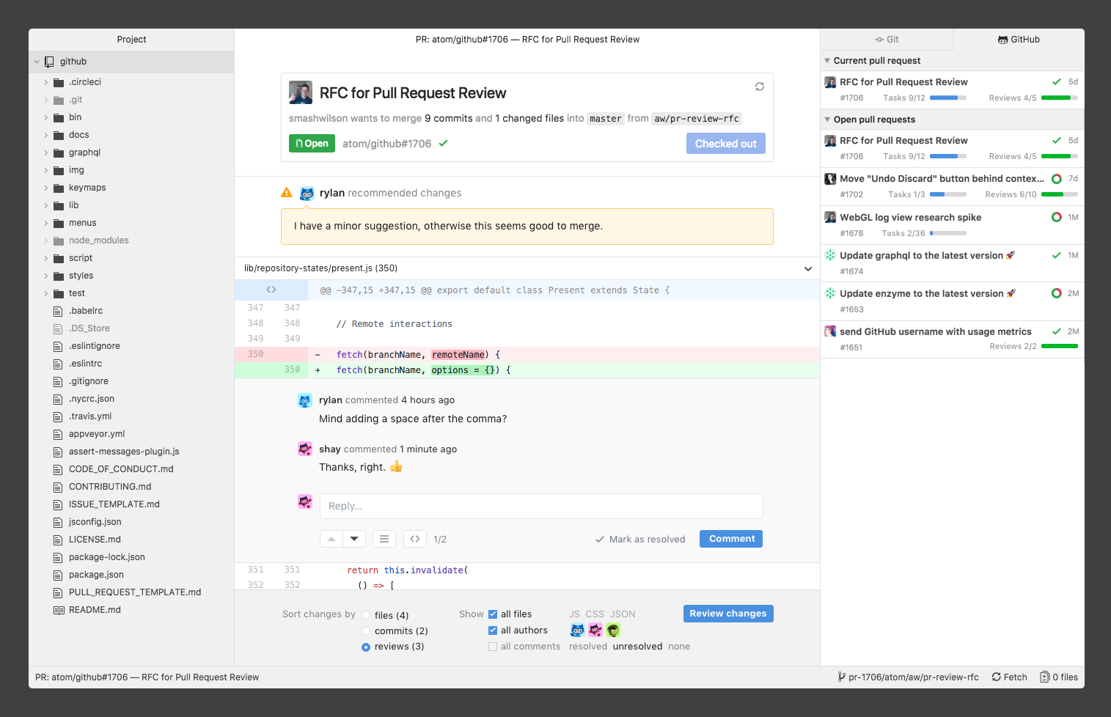Viewport: 1111px width, 717px height.
Task: Enable the all comments checkbox
Action: [493, 647]
